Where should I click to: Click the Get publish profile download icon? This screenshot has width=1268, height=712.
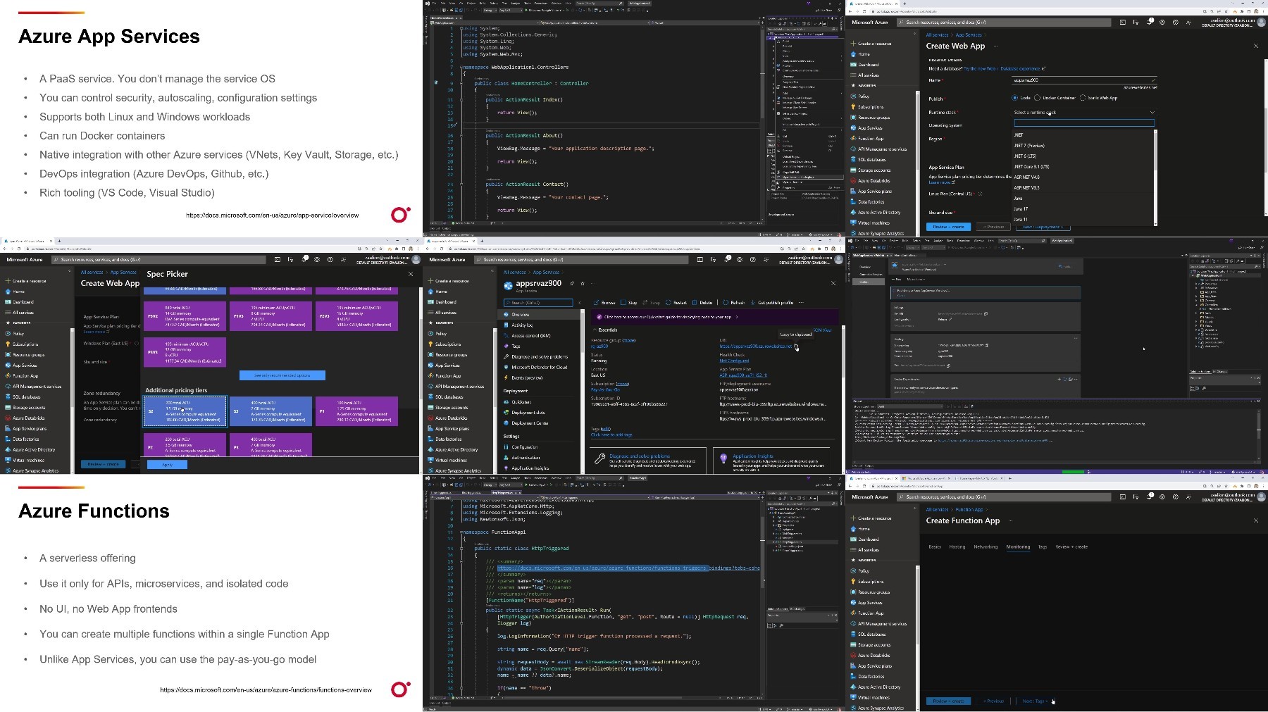click(x=753, y=303)
